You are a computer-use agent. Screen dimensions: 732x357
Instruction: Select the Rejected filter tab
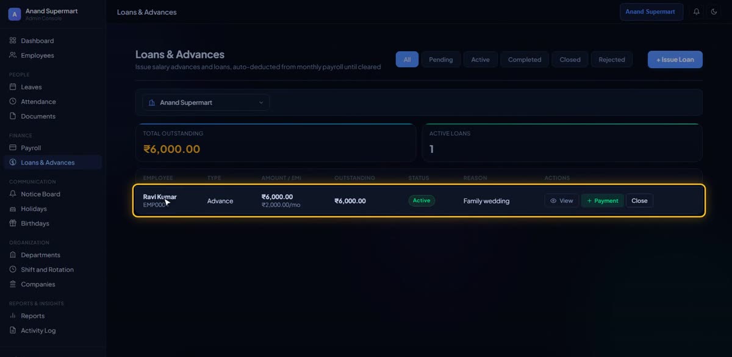(x=612, y=60)
